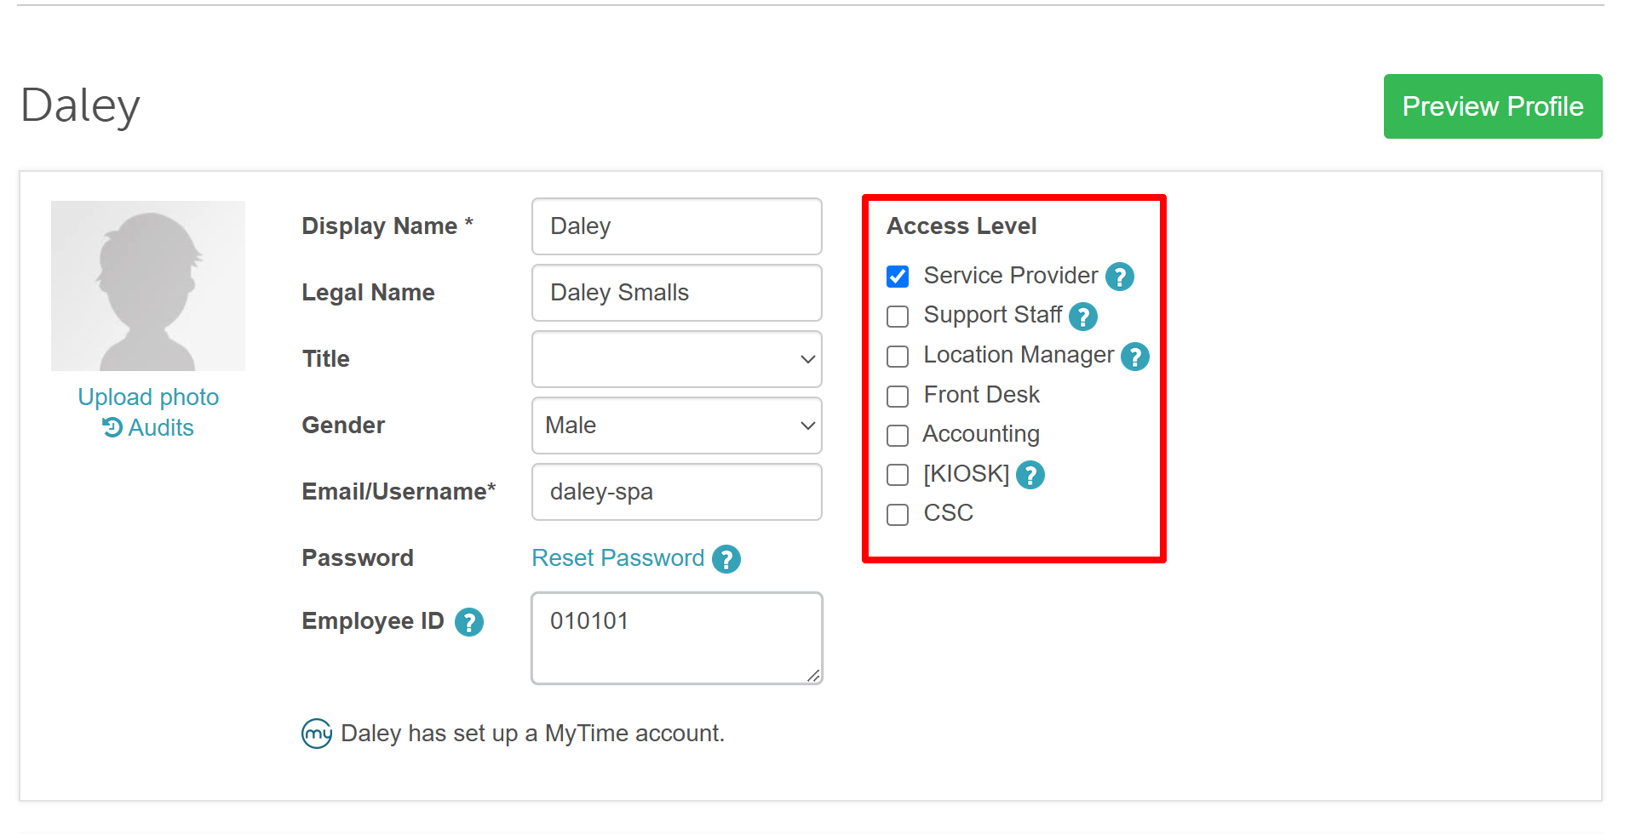Image resolution: width=1630 pixels, height=834 pixels.
Task: Open the Audits link
Action: point(148,428)
